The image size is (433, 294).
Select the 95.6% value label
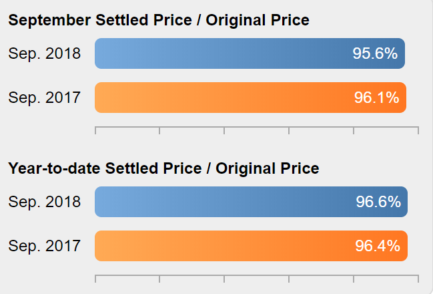click(x=375, y=53)
